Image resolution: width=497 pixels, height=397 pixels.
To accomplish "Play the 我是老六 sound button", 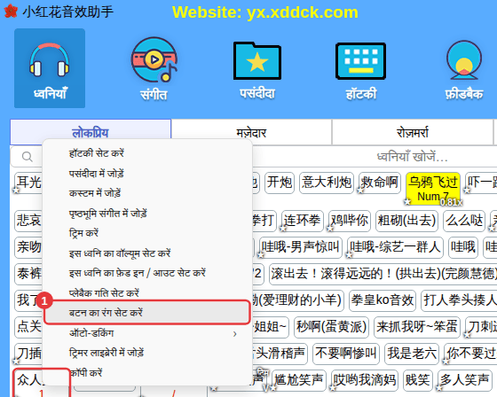I will (412, 354).
